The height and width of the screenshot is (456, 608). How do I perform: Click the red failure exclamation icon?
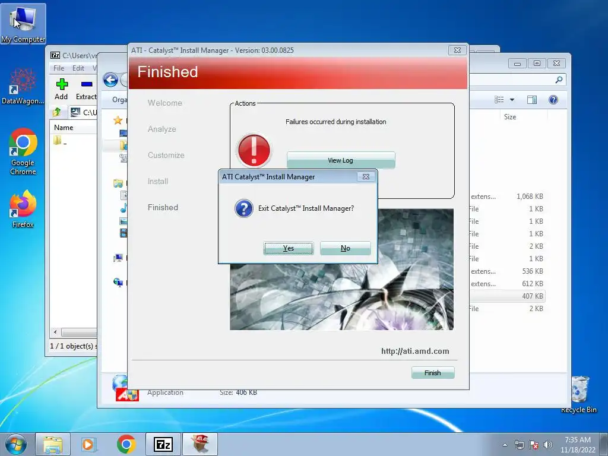(254, 151)
